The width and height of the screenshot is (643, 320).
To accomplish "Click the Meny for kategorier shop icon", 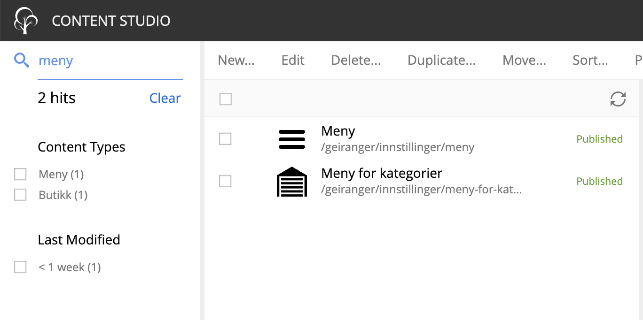I will point(292,182).
